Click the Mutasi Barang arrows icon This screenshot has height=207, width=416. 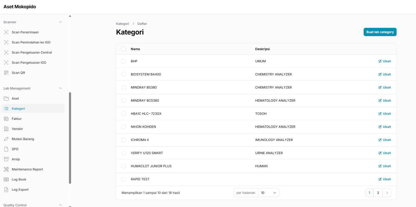coord(6,139)
